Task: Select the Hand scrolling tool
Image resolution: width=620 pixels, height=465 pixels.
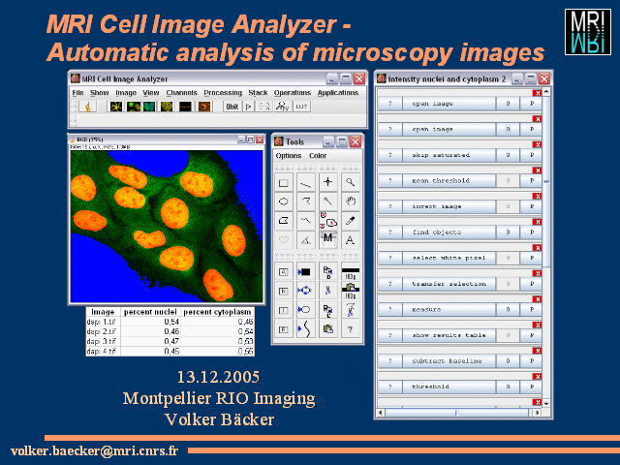Action: pyautogui.click(x=351, y=201)
